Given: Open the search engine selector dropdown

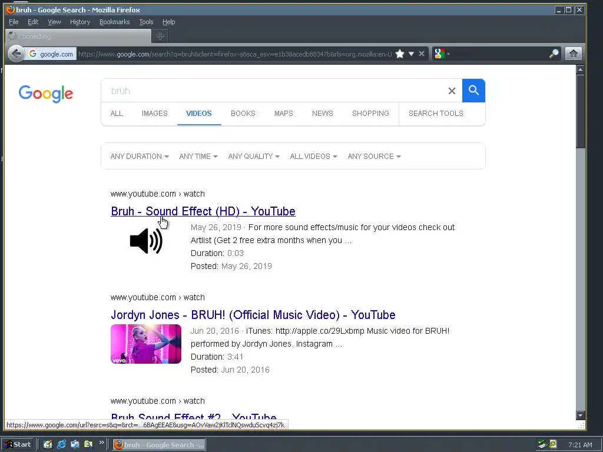Looking at the screenshot, I should pyautogui.click(x=442, y=54).
